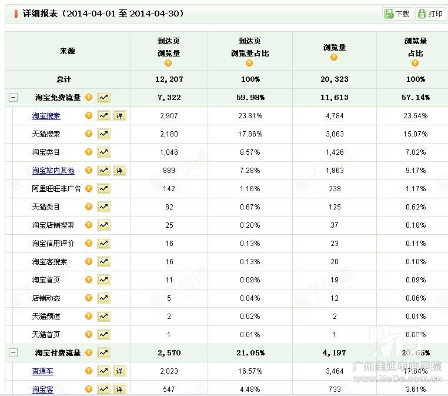Click the 59.98% cell for 淘宝免费流量
448x396 pixels.
click(250, 98)
